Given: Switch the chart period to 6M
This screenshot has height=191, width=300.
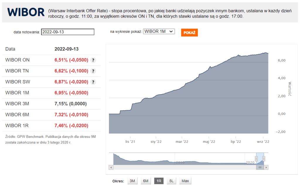Looking at the screenshot, I should (146, 181).
